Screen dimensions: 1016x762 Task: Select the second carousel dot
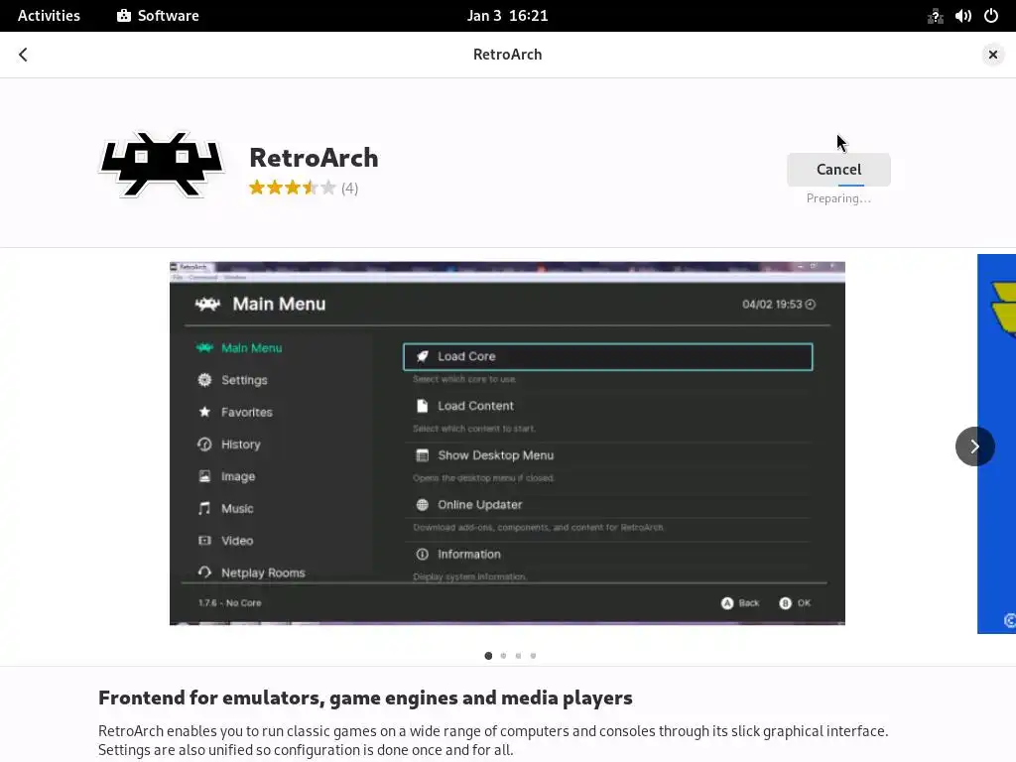(503, 656)
